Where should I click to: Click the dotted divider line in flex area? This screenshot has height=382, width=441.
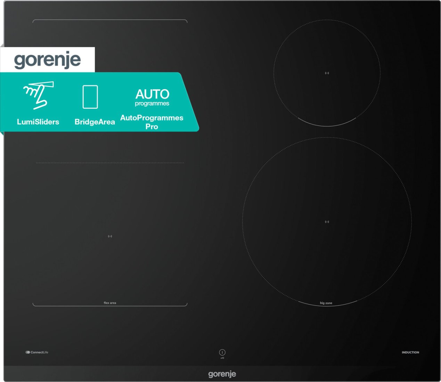(x=110, y=163)
